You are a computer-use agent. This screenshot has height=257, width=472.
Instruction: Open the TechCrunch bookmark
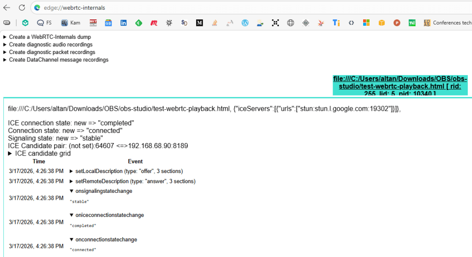coord(412,23)
